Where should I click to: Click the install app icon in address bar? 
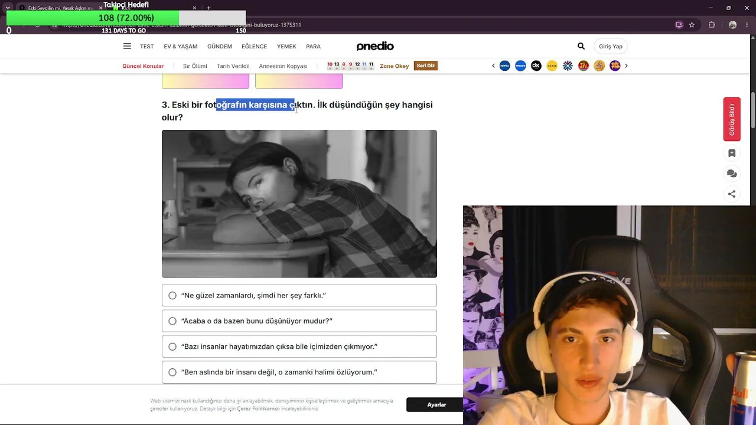click(679, 25)
